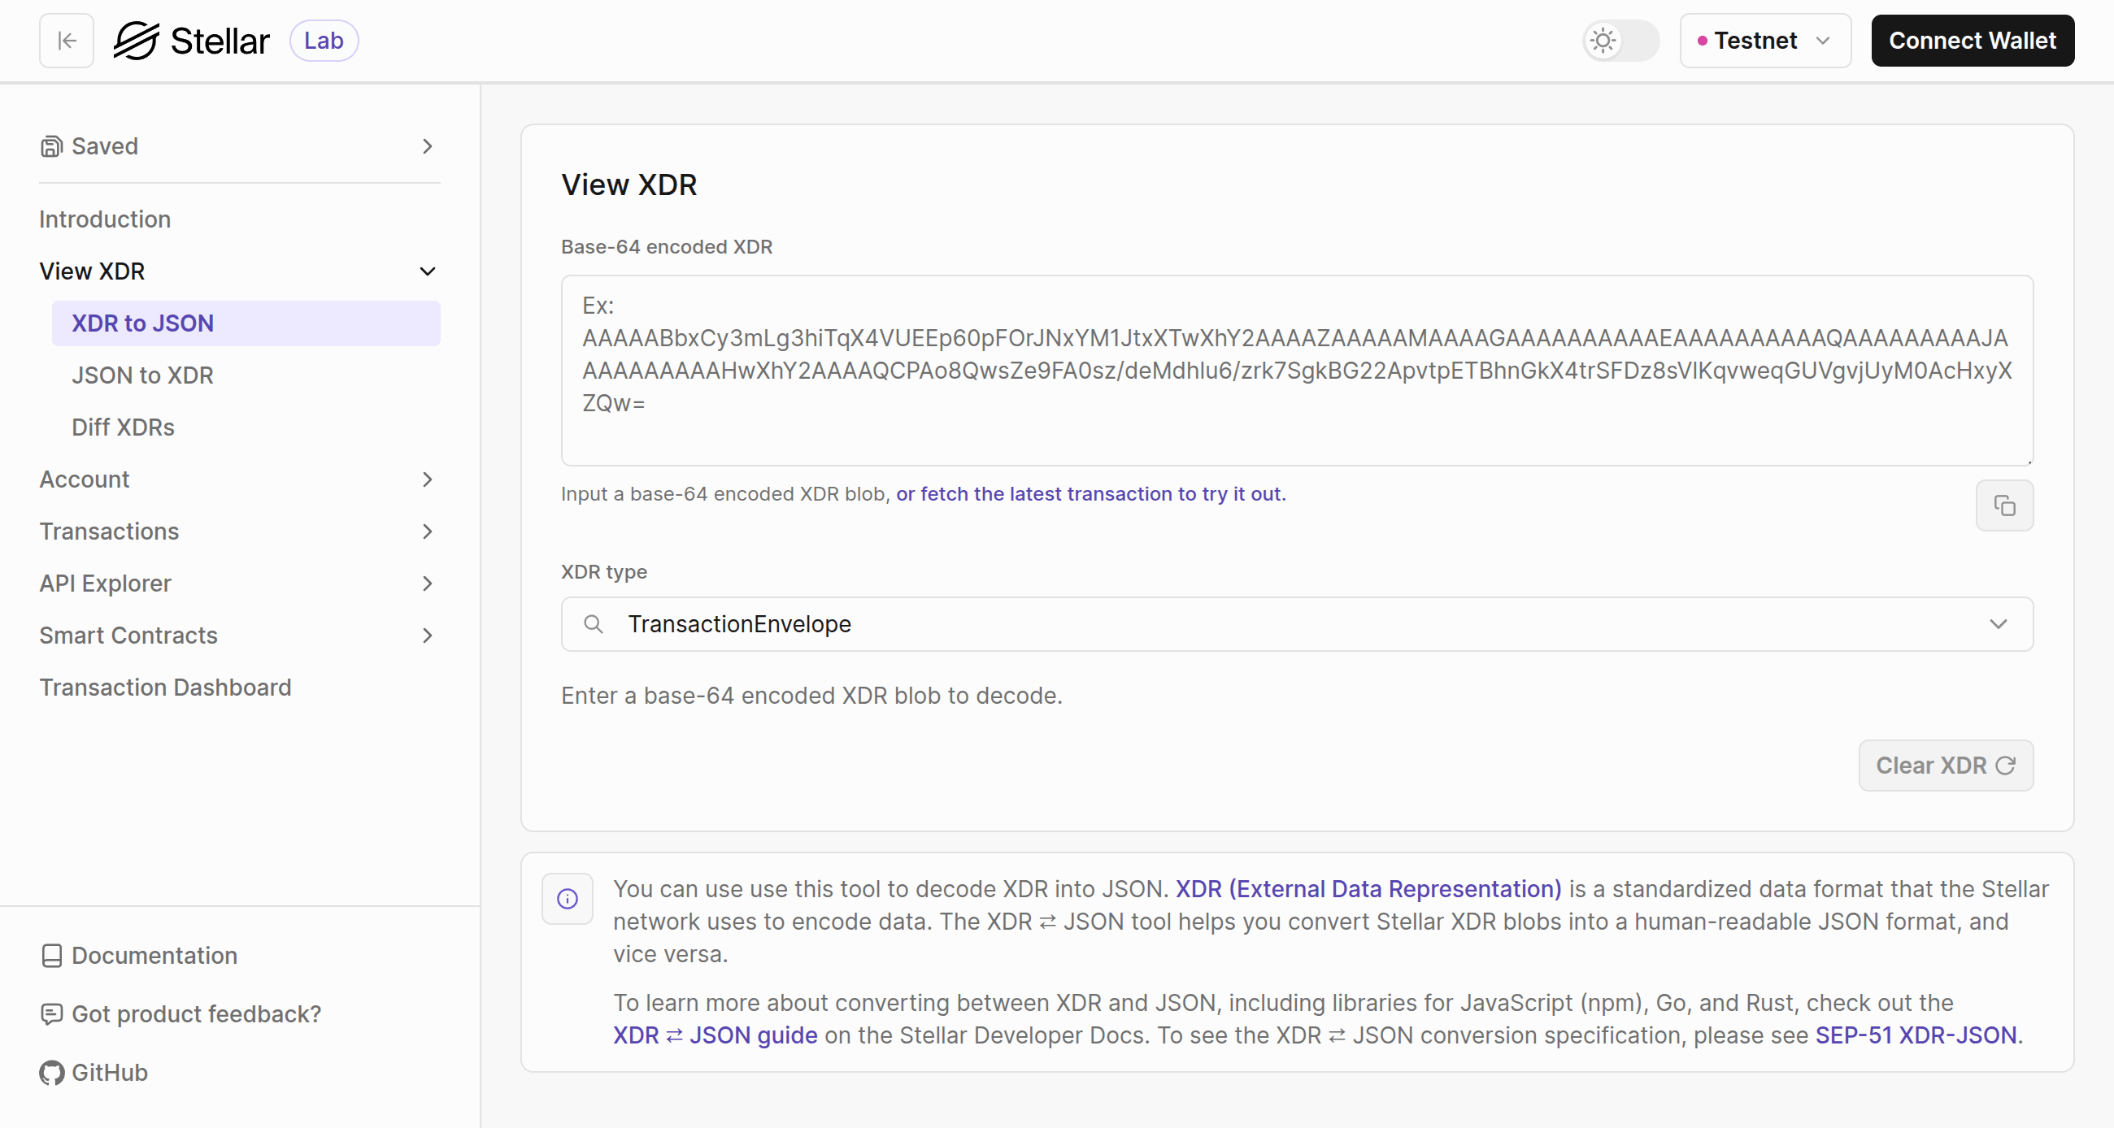Switch to the JSON to XDR tab
The height and width of the screenshot is (1128, 2114).
143,375
